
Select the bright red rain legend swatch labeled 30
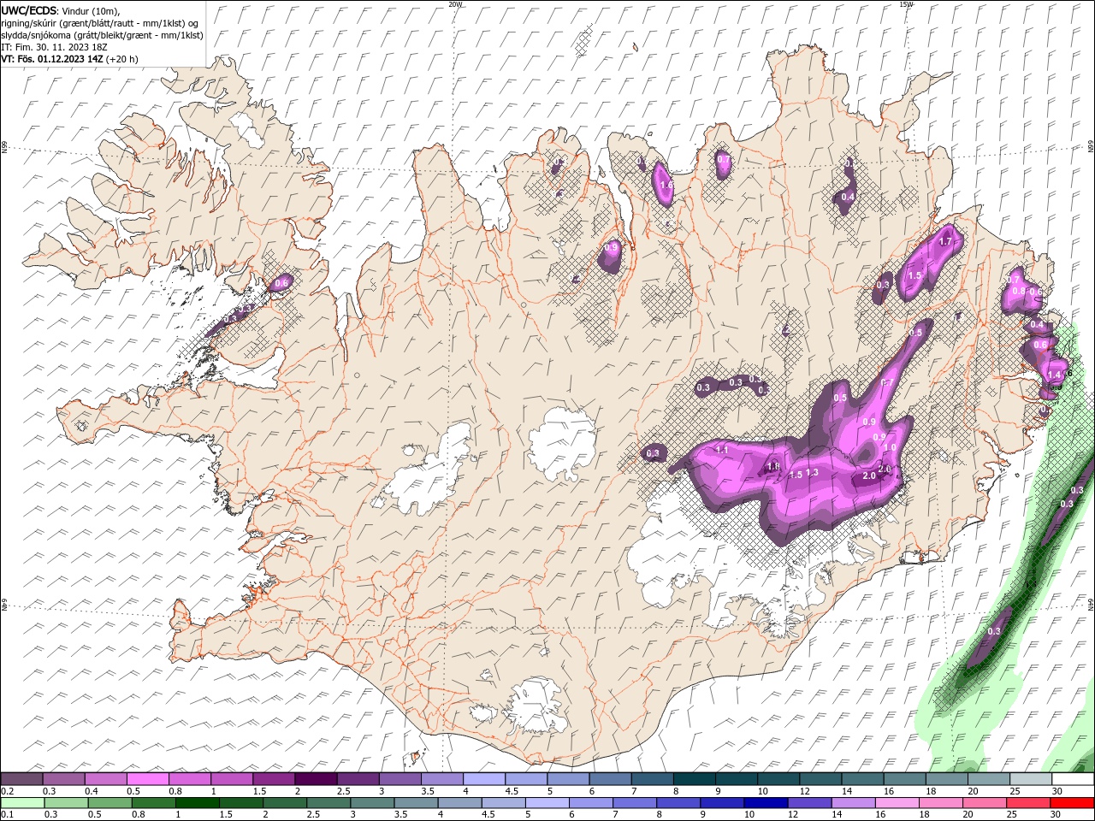[x=1072, y=803]
